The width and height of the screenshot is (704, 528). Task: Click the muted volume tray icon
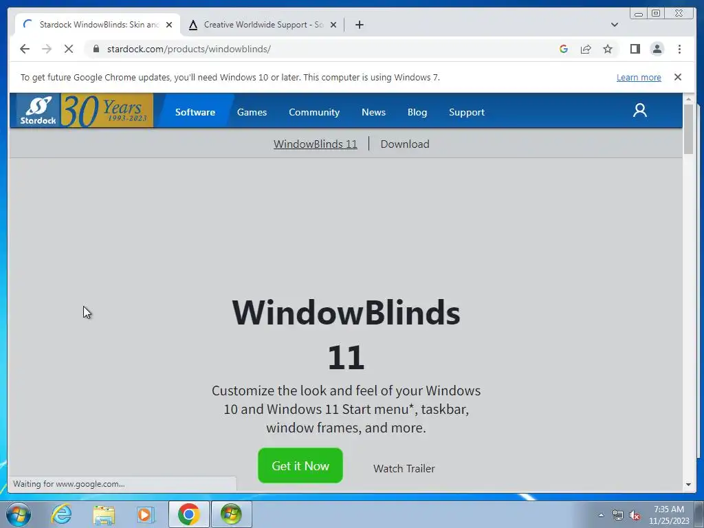(635, 516)
